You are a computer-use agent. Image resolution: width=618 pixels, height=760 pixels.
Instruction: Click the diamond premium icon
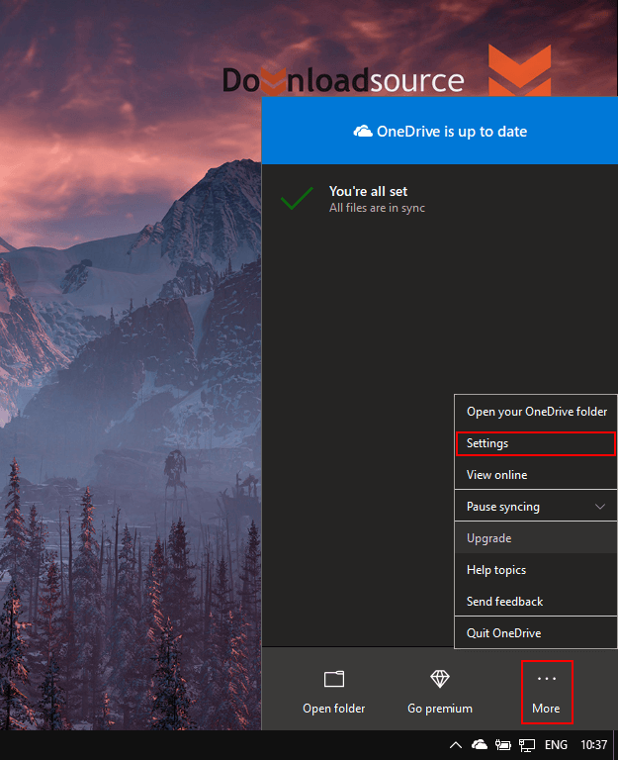point(440,679)
